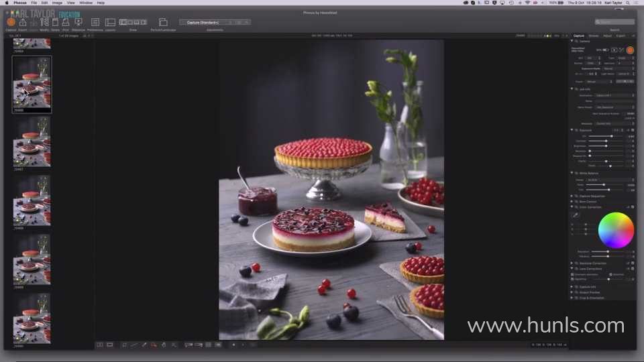Viewport: 644px width, 362px height.
Task: Click the orange Capture toolbar icon
Action: pyautogui.click(x=11, y=23)
